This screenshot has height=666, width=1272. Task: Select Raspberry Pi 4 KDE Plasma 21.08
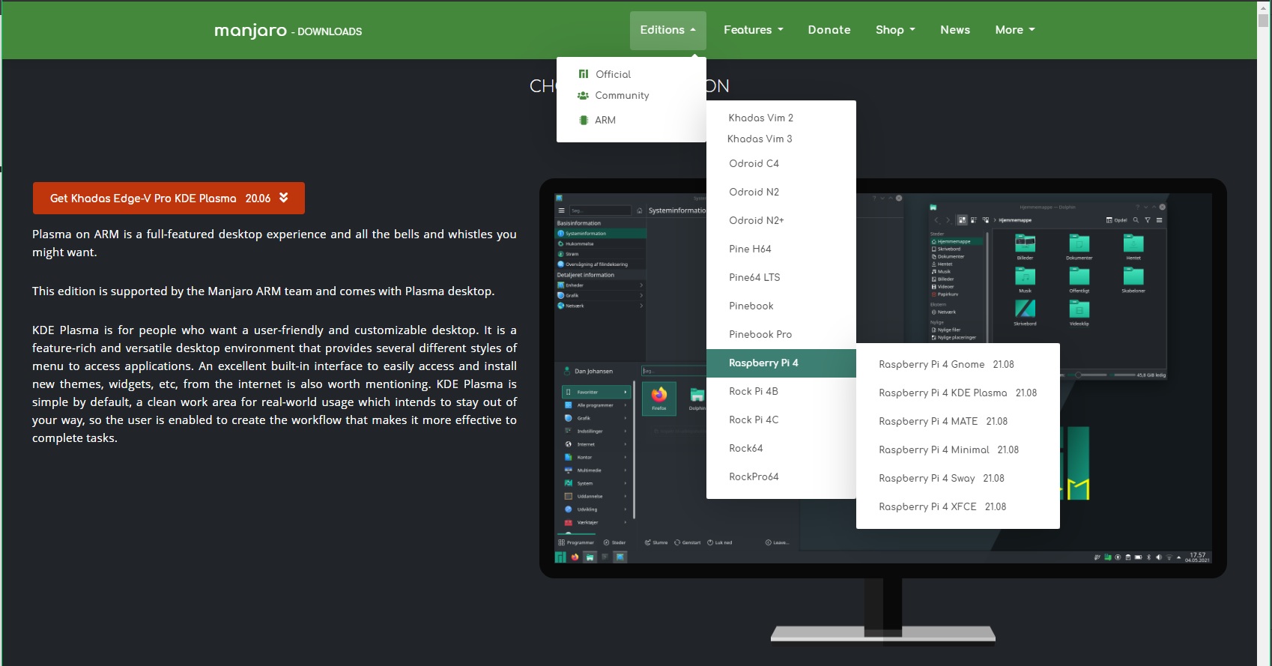pyautogui.click(x=958, y=393)
